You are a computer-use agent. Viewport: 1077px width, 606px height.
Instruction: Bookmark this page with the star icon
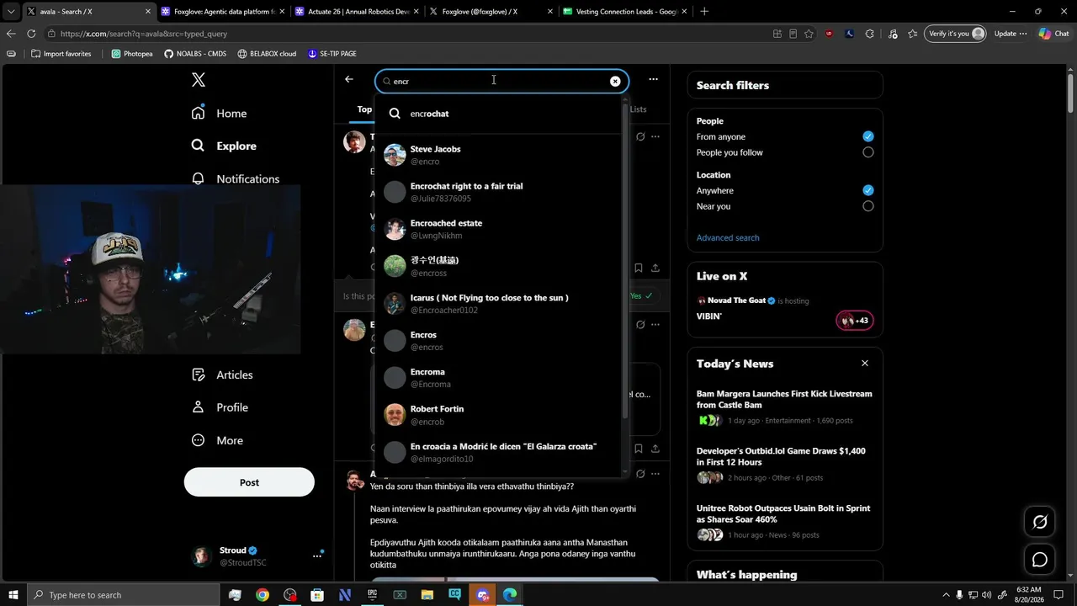click(809, 34)
